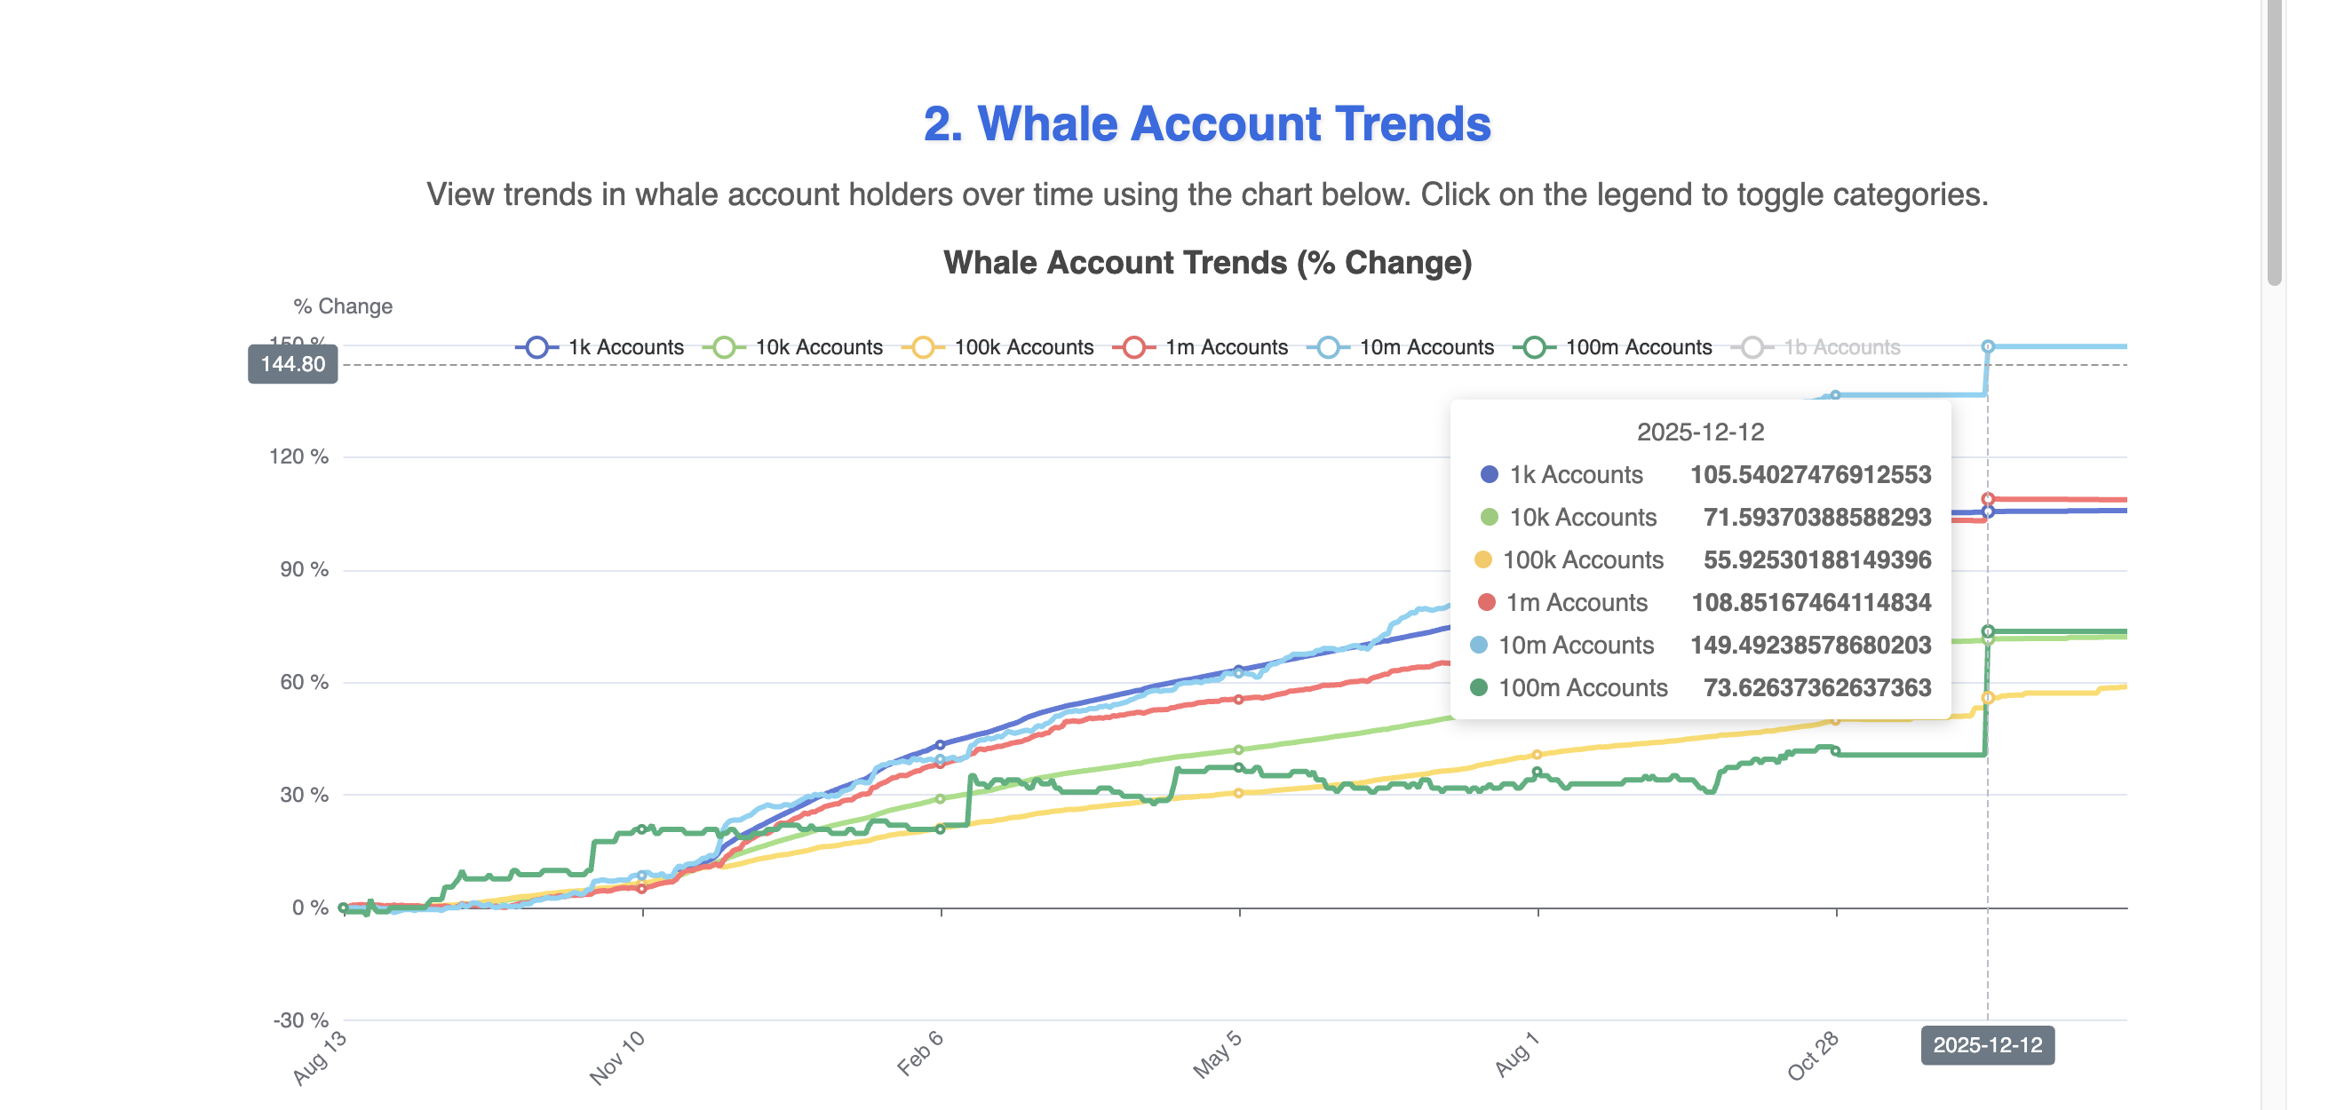Image resolution: width=2352 pixels, height=1110 pixels.
Task: Click the grayed 1b Accounts legend marker
Action: click(x=1752, y=347)
